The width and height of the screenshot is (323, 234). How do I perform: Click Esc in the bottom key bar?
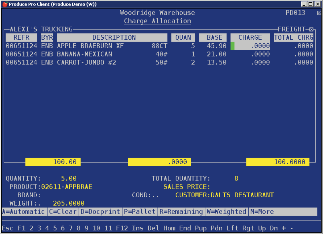tap(8, 228)
